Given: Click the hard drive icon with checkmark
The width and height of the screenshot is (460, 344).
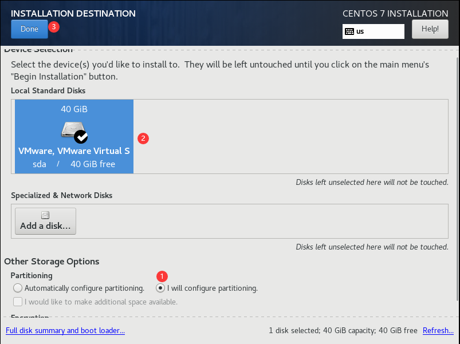Looking at the screenshot, I should point(75,132).
